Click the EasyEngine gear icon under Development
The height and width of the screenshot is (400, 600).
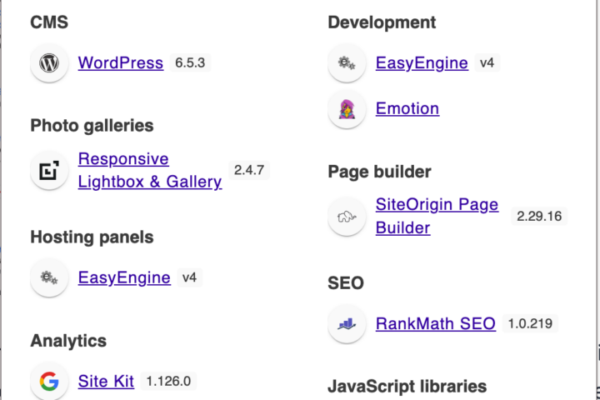click(347, 62)
